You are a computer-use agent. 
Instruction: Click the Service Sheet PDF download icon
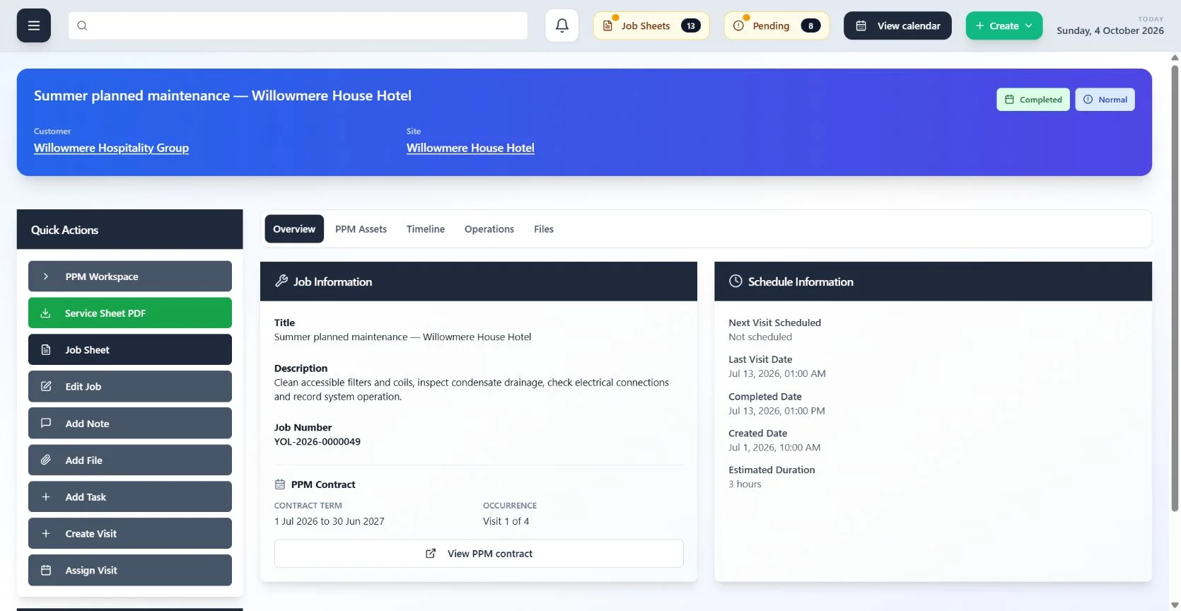(x=45, y=313)
